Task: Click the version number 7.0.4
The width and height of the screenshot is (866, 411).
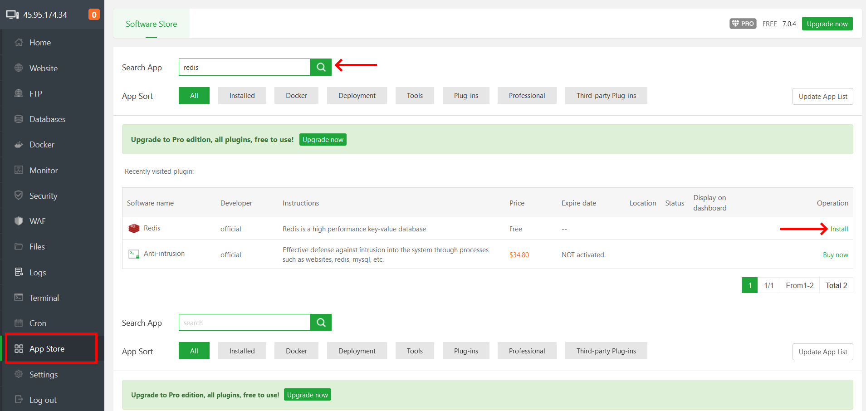Action: click(789, 24)
